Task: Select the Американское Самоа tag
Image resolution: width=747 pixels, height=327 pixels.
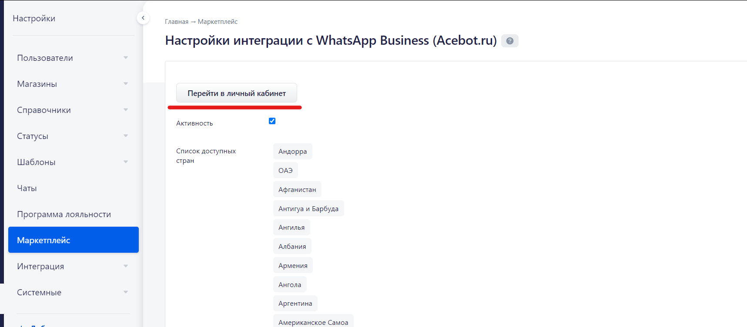Action: point(313,321)
